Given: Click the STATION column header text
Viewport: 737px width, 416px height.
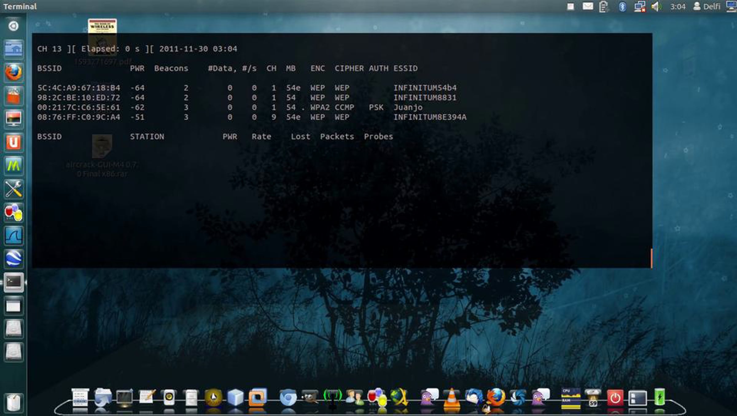Looking at the screenshot, I should coord(147,137).
